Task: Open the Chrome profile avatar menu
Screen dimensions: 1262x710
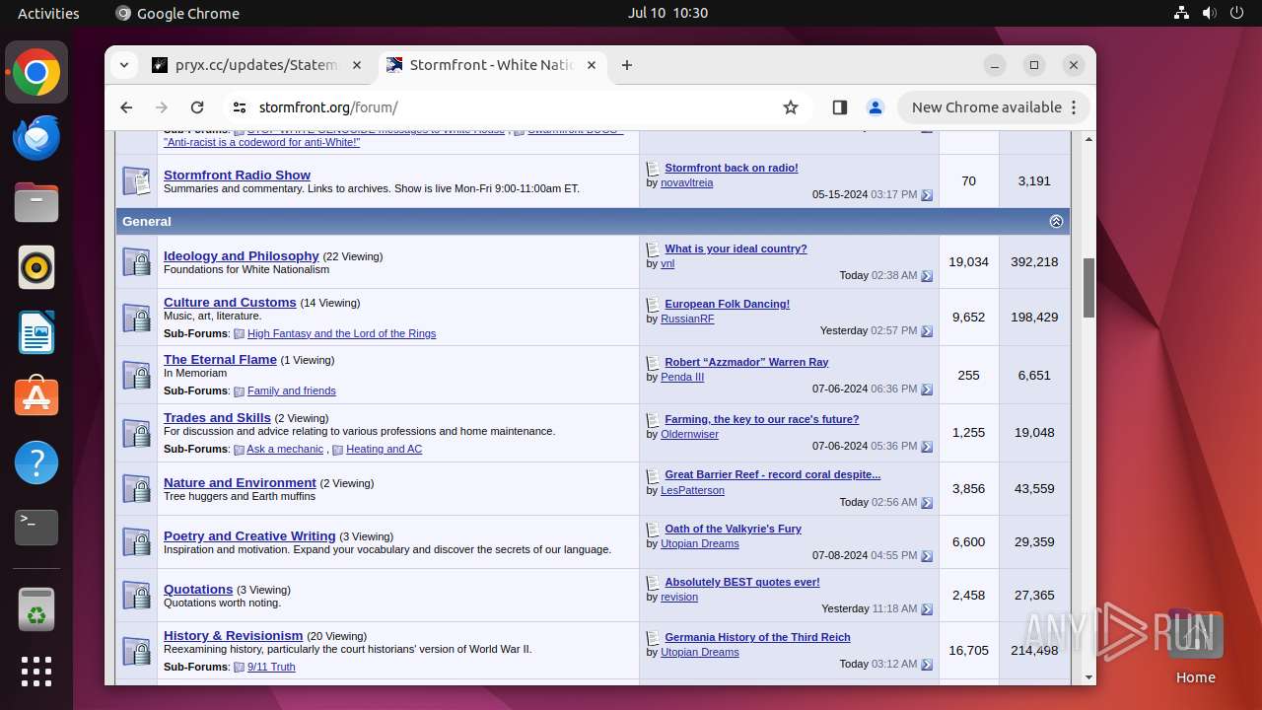Action: (x=875, y=107)
